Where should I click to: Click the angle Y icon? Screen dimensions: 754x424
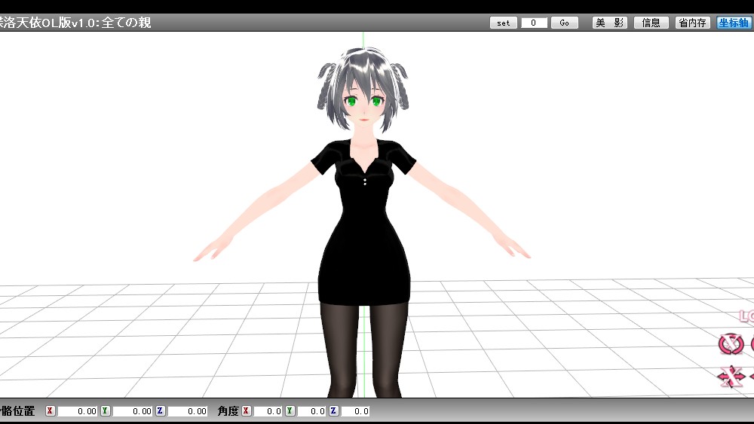coord(290,411)
